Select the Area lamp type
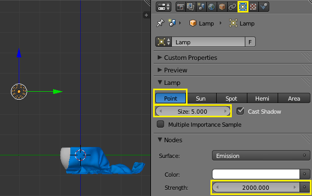This screenshot has width=312, height=196. tap(294, 99)
